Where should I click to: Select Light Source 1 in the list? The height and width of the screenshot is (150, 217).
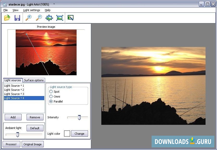pos(24,86)
